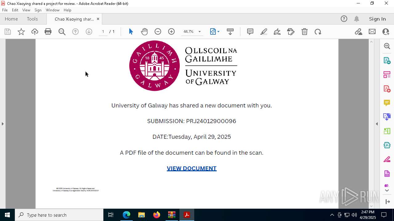Open File Explorer from taskbar
This screenshot has width=394, height=221.
[x=141, y=215]
